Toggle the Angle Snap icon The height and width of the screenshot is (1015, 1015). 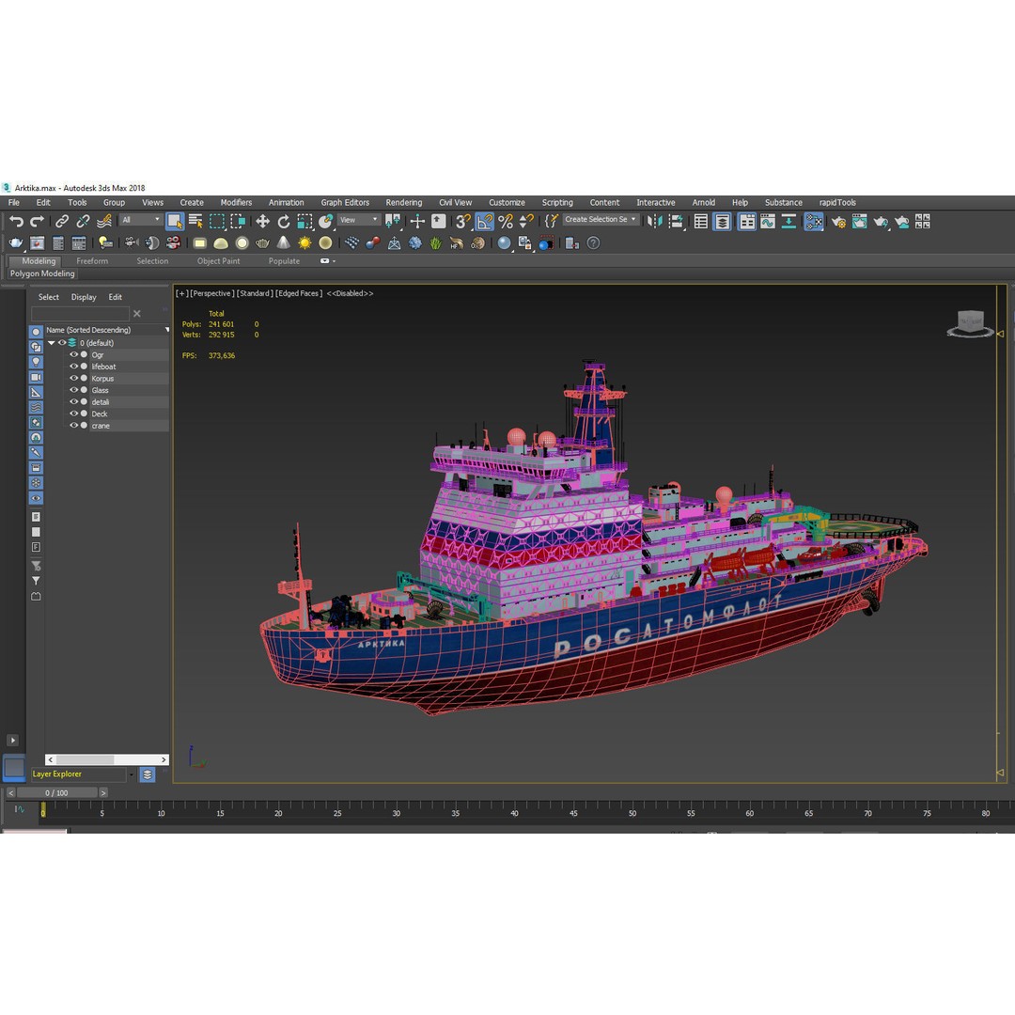[x=484, y=222]
